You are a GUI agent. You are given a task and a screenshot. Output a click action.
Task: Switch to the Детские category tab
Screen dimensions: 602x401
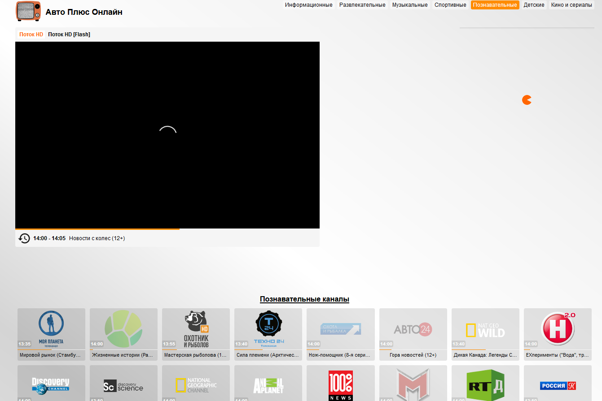click(x=534, y=4)
